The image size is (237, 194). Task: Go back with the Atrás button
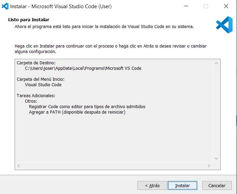click(152, 185)
